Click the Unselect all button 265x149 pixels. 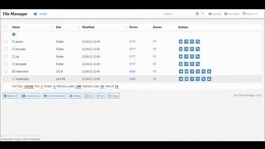point(31,96)
